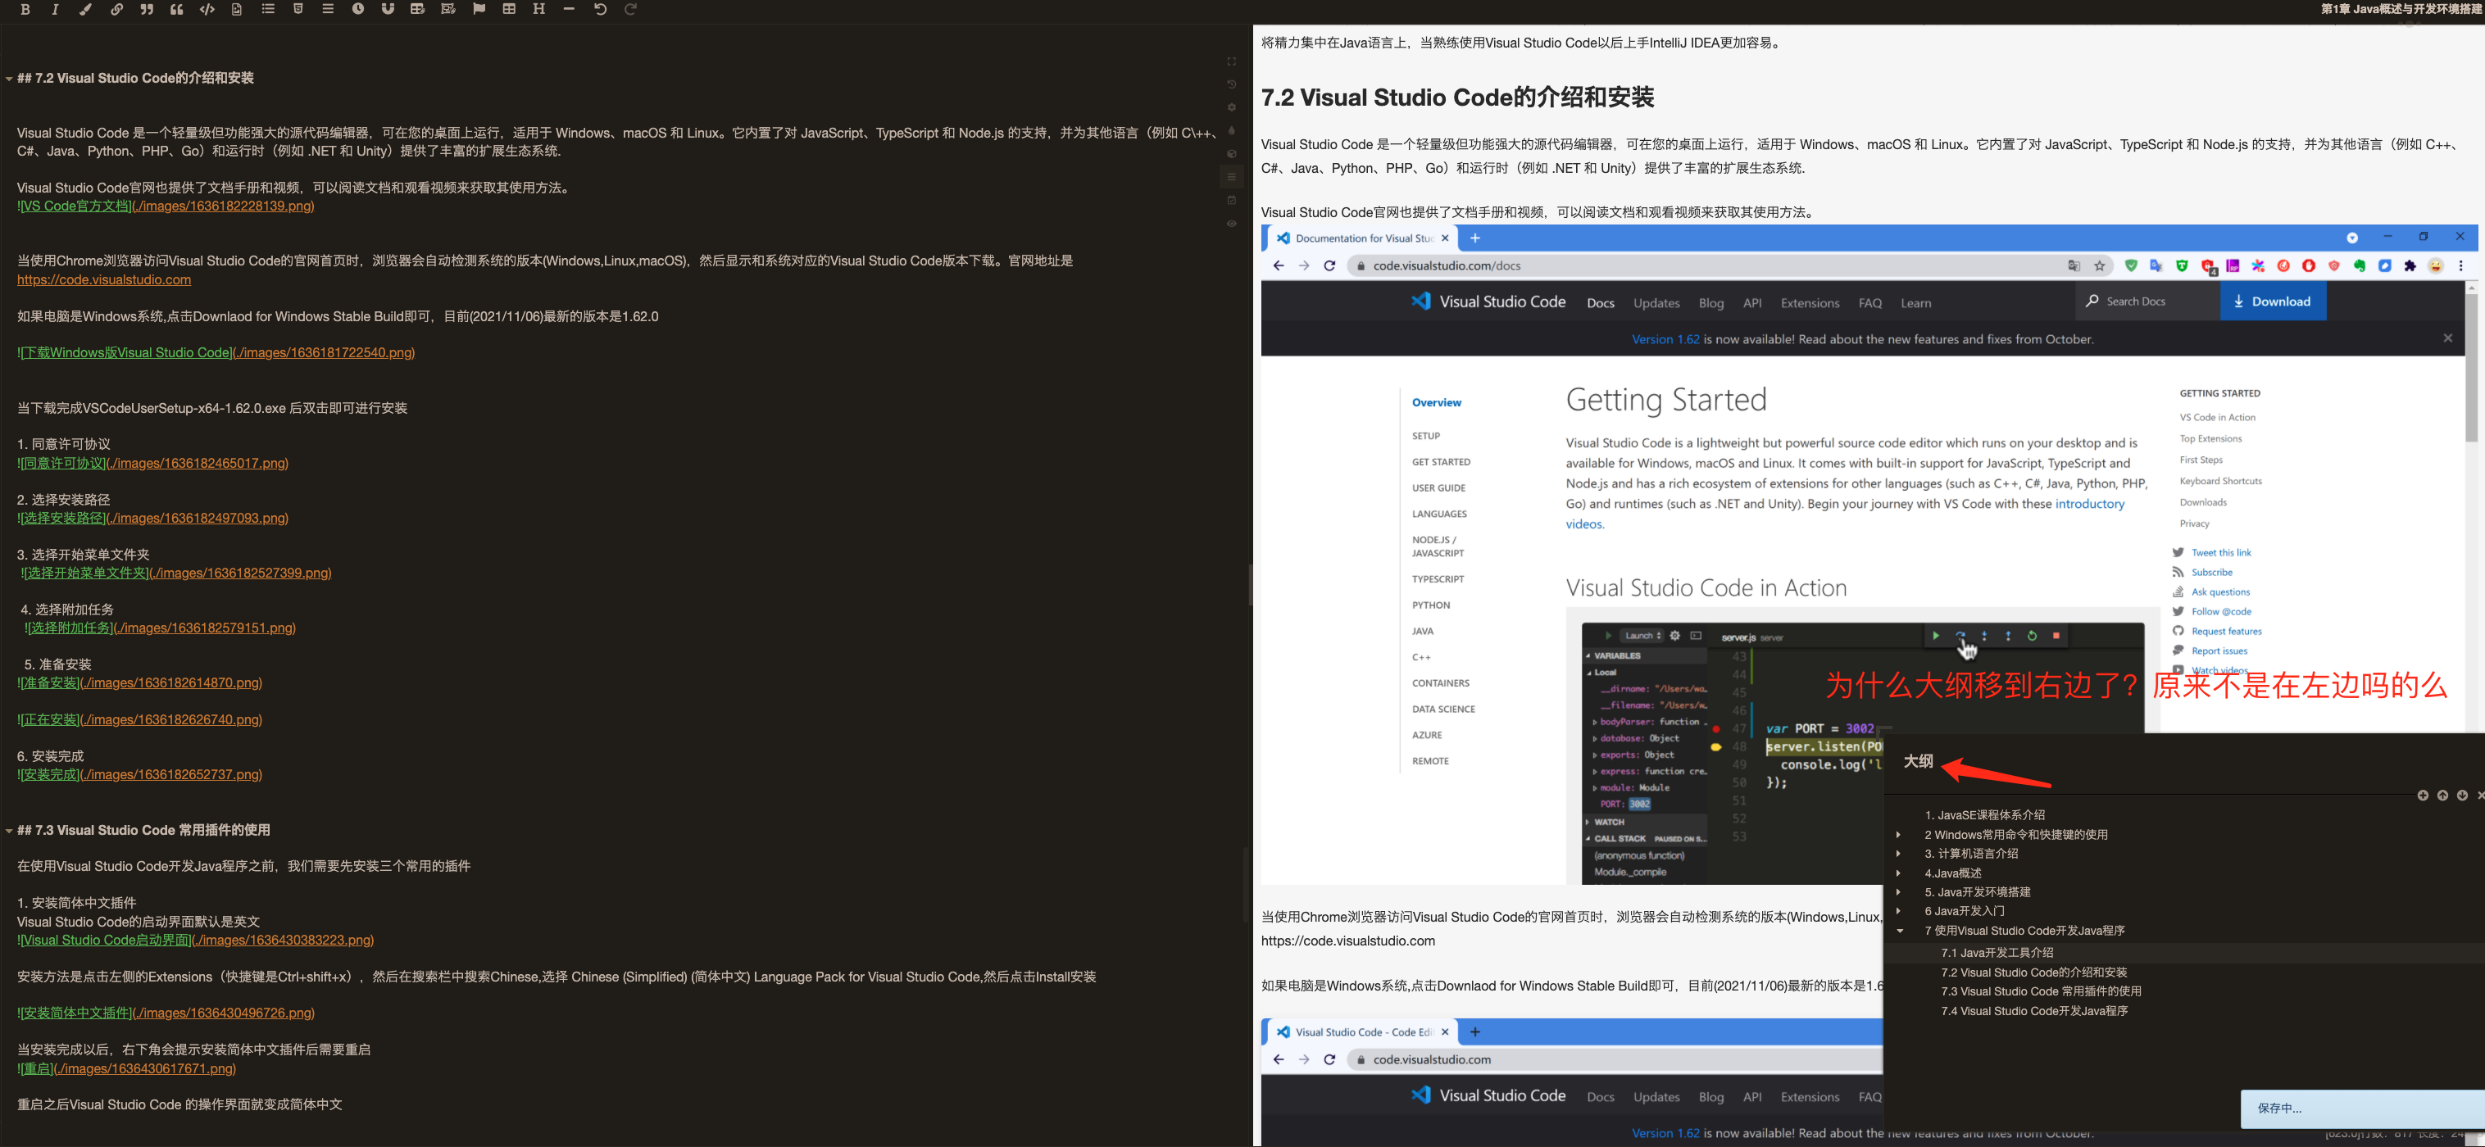Open the https://code.visualstudio.com link

point(103,279)
